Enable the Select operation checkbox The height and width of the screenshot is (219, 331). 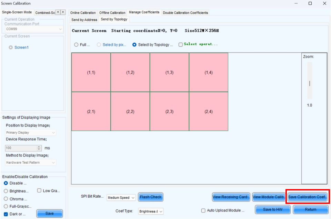pos(181,45)
